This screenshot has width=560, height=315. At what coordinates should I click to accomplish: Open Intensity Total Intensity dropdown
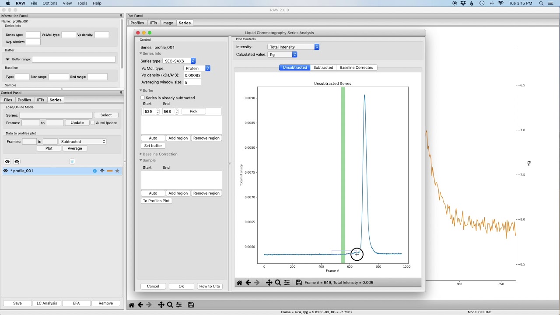click(293, 47)
